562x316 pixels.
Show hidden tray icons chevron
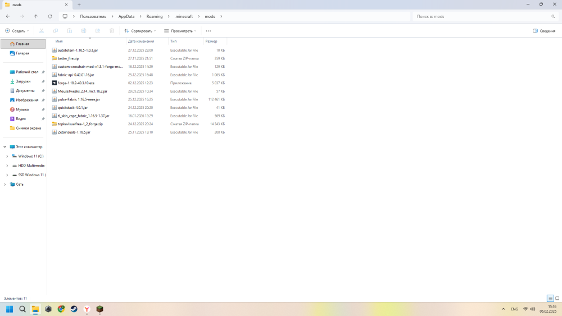(x=503, y=309)
